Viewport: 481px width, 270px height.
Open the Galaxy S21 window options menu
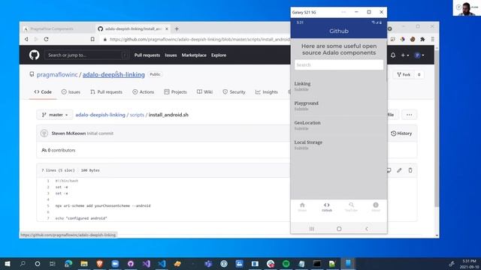coord(343,12)
